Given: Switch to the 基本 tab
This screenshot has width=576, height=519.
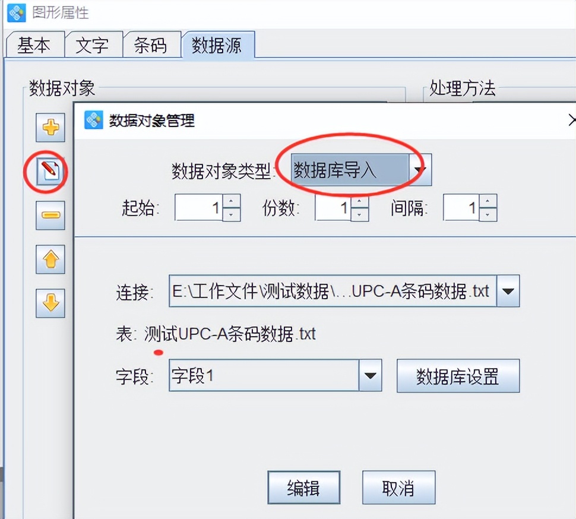Looking at the screenshot, I should point(35,45).
